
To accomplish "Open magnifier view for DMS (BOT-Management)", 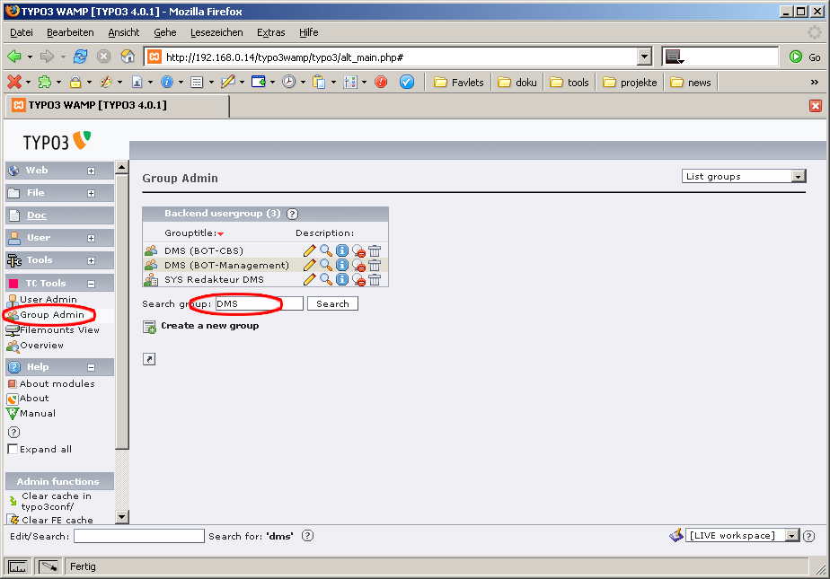I will 326,265.
